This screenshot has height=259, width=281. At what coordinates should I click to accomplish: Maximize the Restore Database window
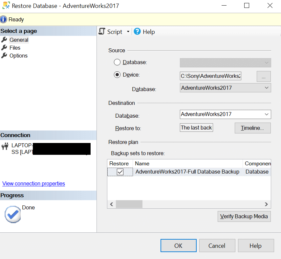(247, 6)
